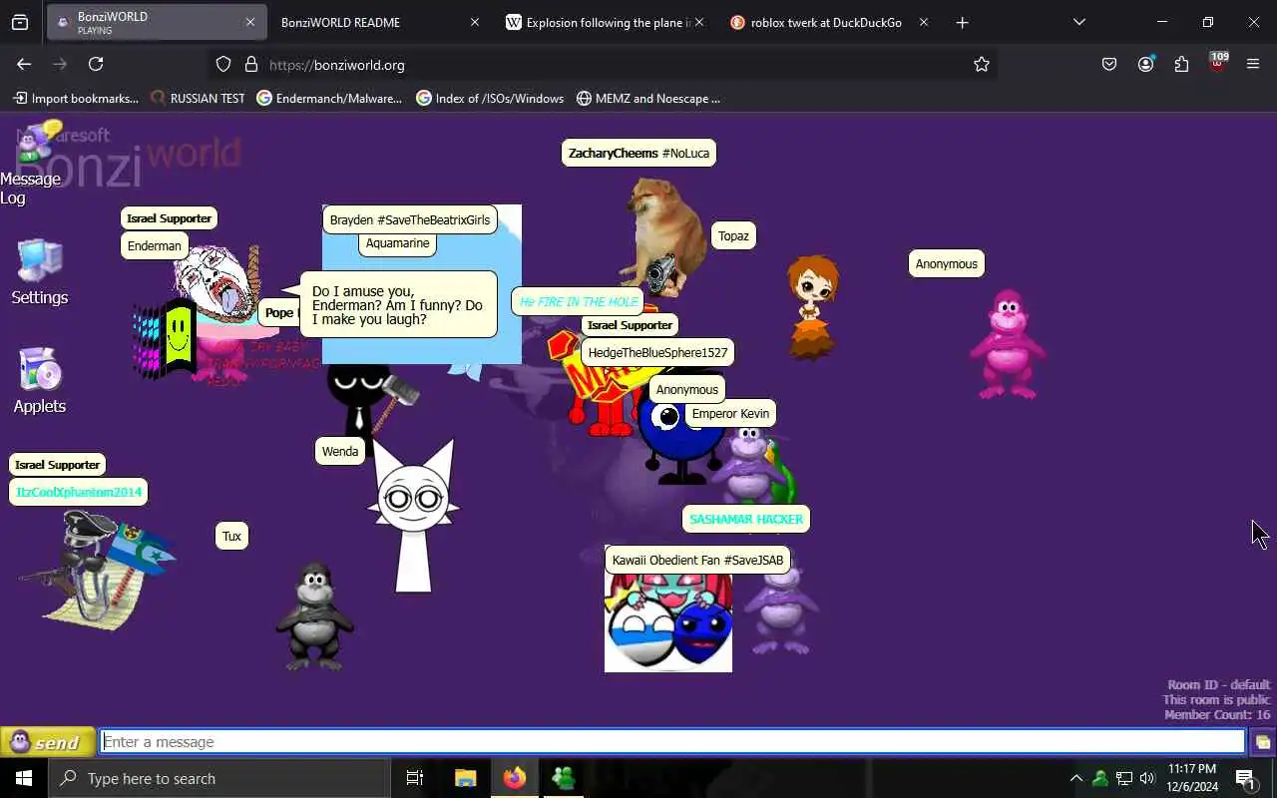Reload the bonziworld.org page
Viewport: 1277px width, 798px height.
pyautogui.click(x=96, y=64)
